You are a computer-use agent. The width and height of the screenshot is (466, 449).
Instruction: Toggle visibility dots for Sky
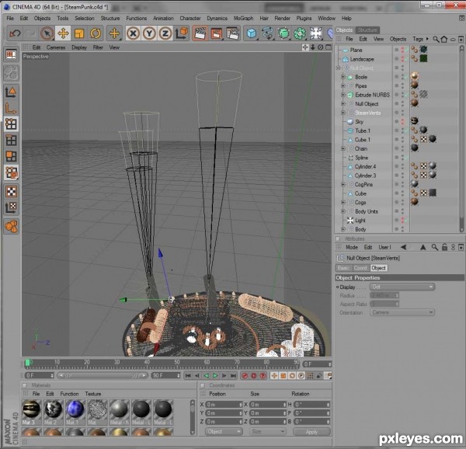(x=402, y=121)
